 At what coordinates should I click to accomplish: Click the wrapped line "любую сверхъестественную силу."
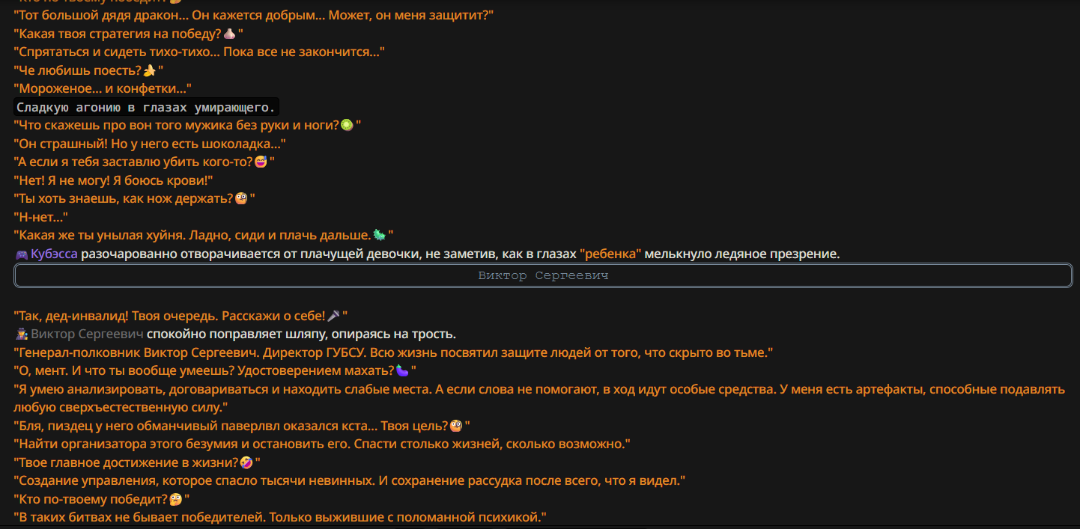(121, 407)
